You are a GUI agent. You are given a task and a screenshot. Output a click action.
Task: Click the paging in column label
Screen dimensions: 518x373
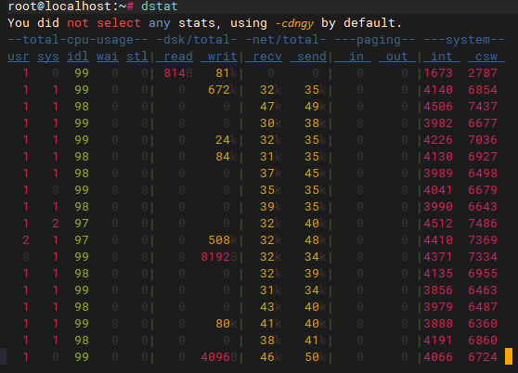353,57
